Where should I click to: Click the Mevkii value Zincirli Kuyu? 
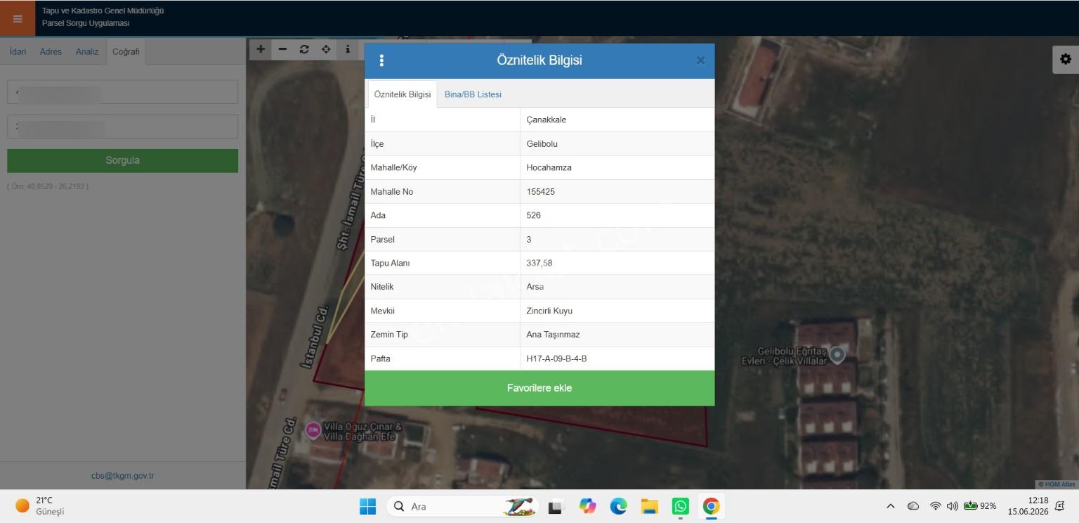[x=549, y=311]
